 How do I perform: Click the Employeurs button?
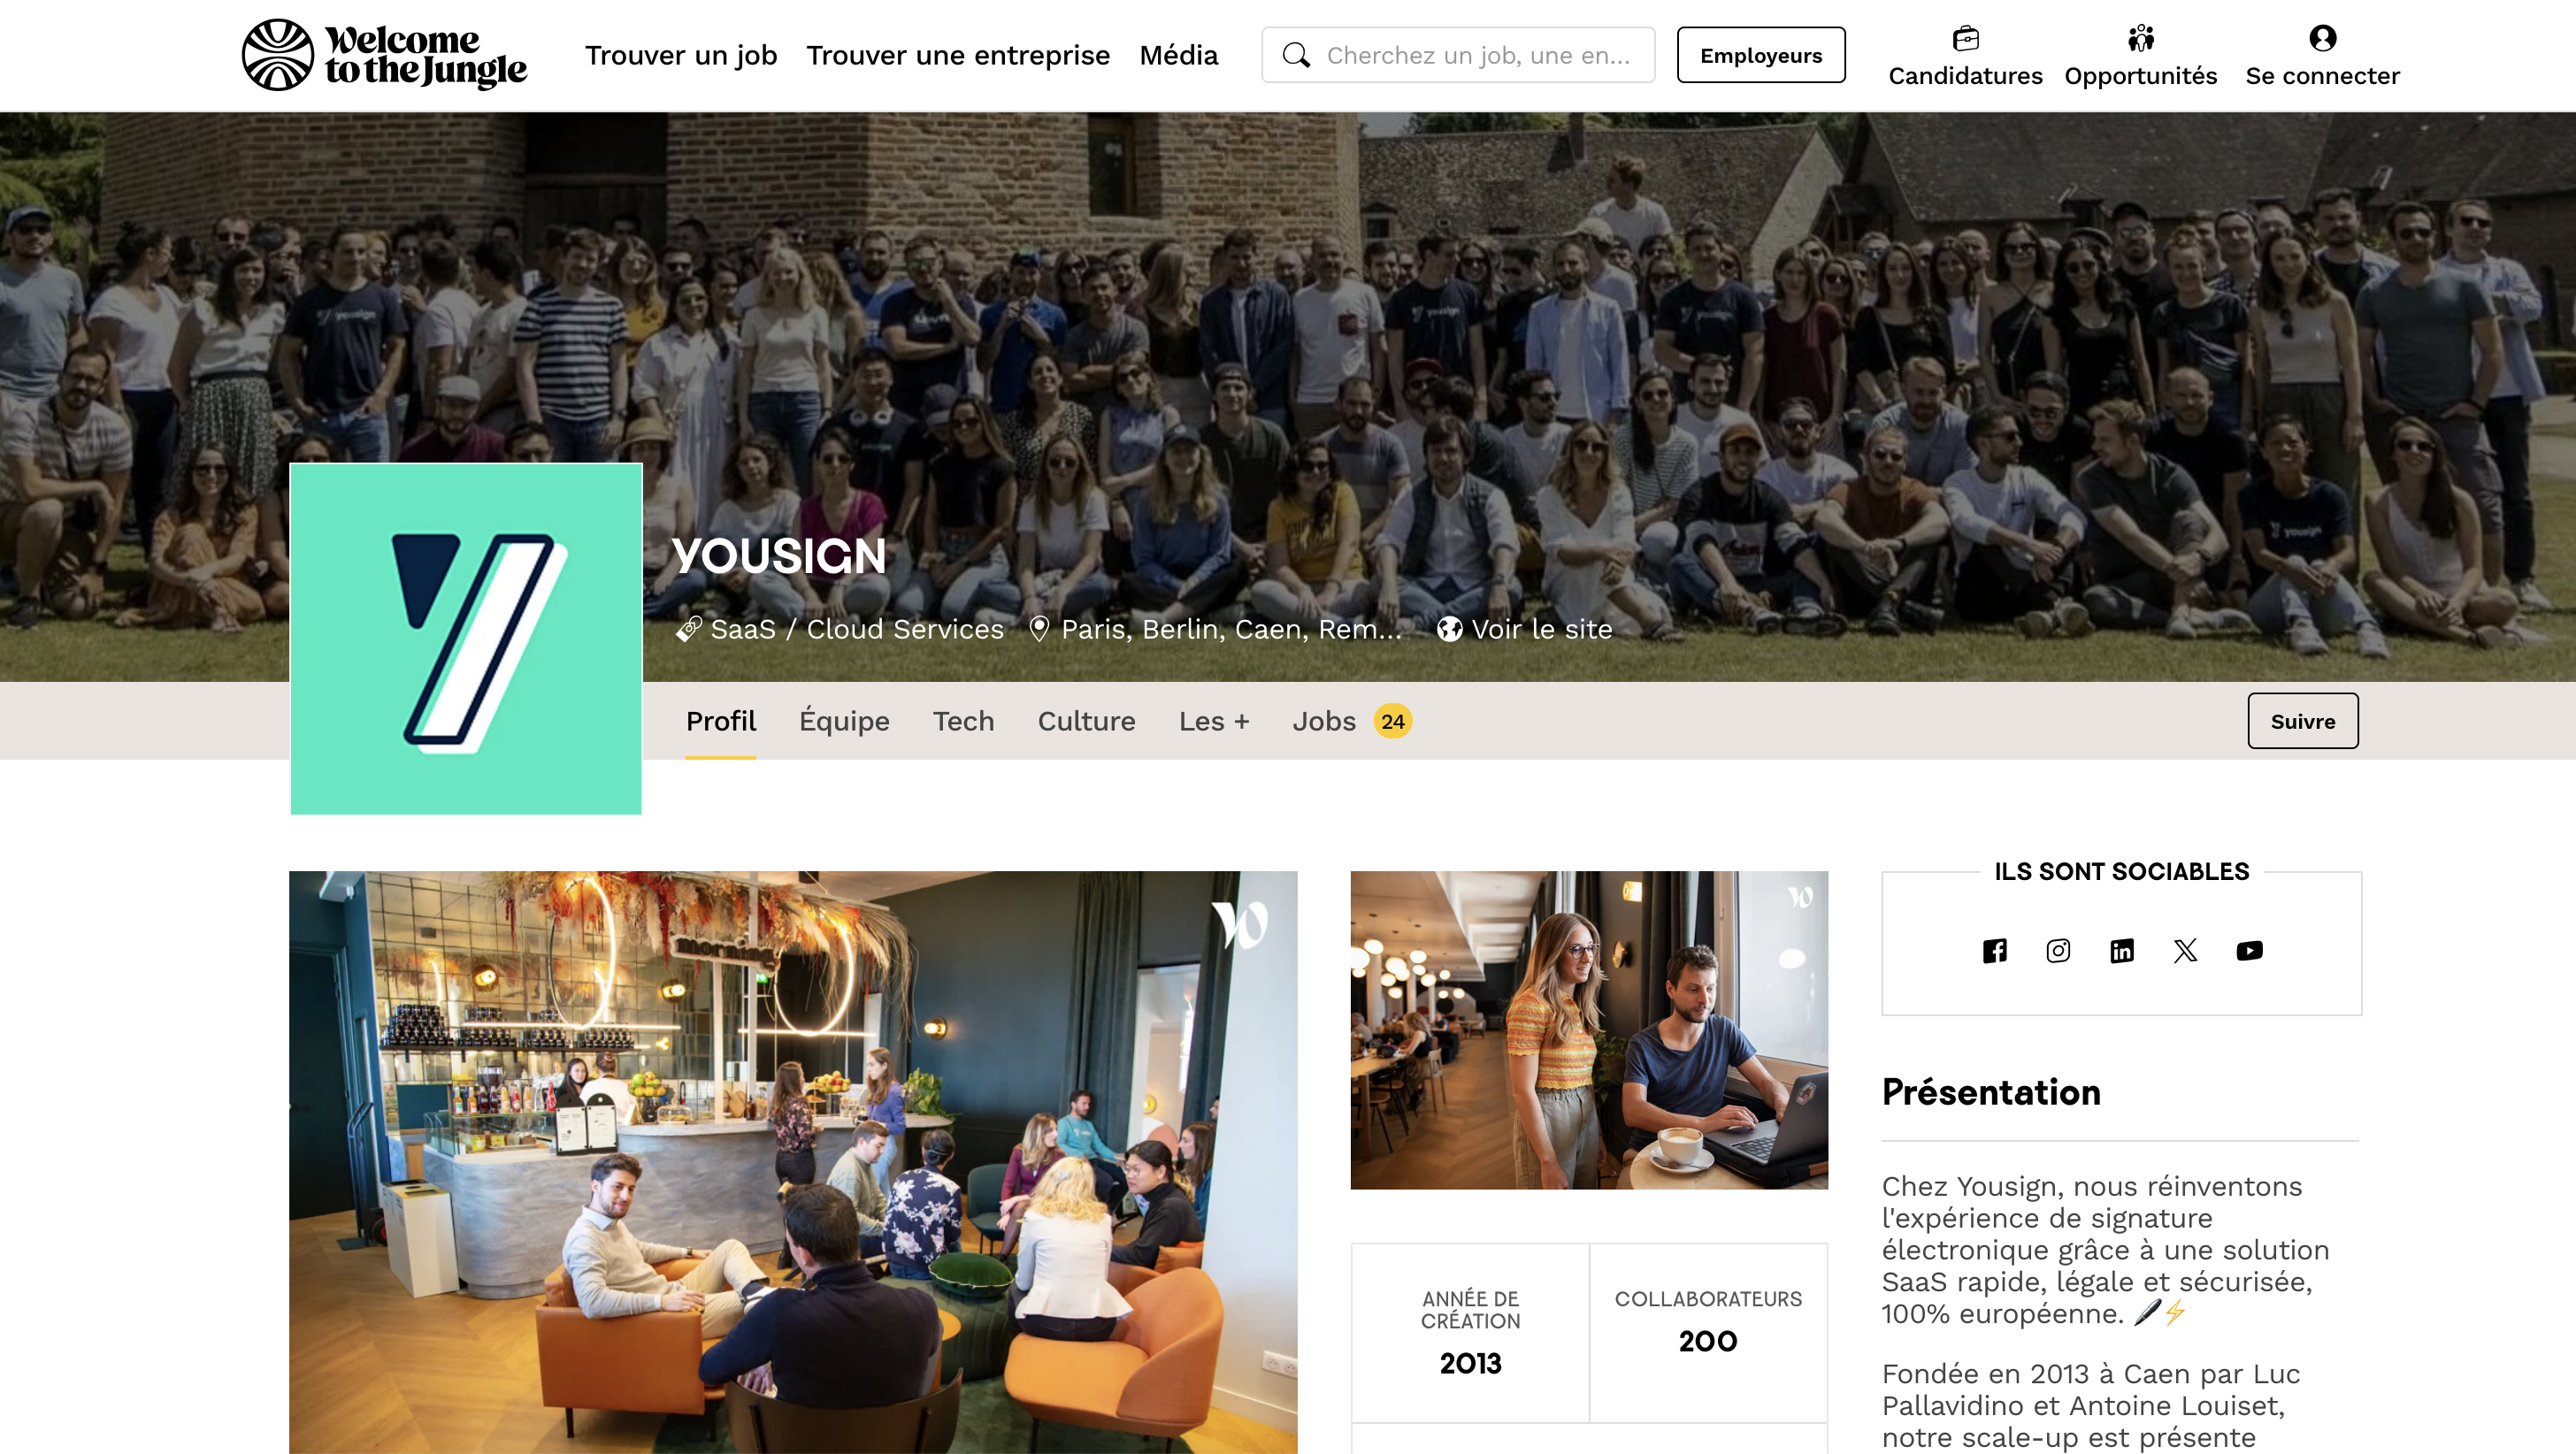1761,55
